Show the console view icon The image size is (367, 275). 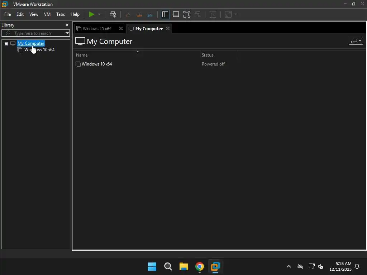(x=213, y=14)
